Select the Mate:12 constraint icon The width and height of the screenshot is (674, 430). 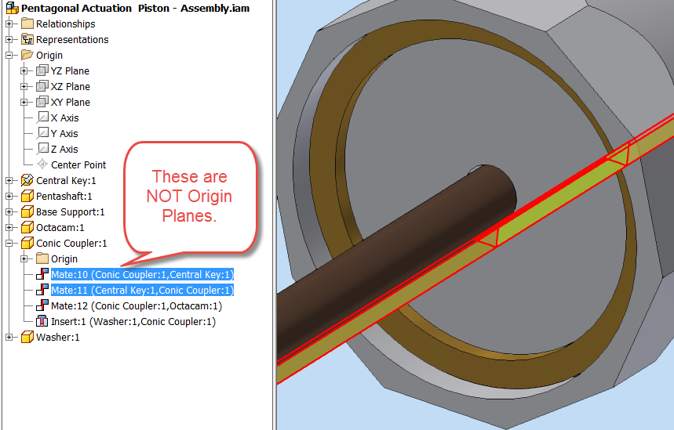coord(42,305)
